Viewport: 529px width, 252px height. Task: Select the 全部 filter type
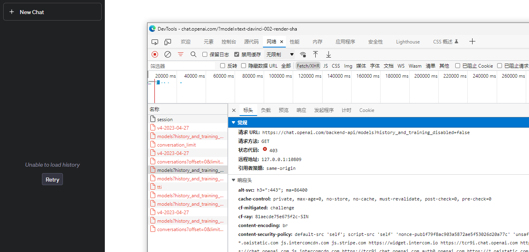[x=286, y=66]
